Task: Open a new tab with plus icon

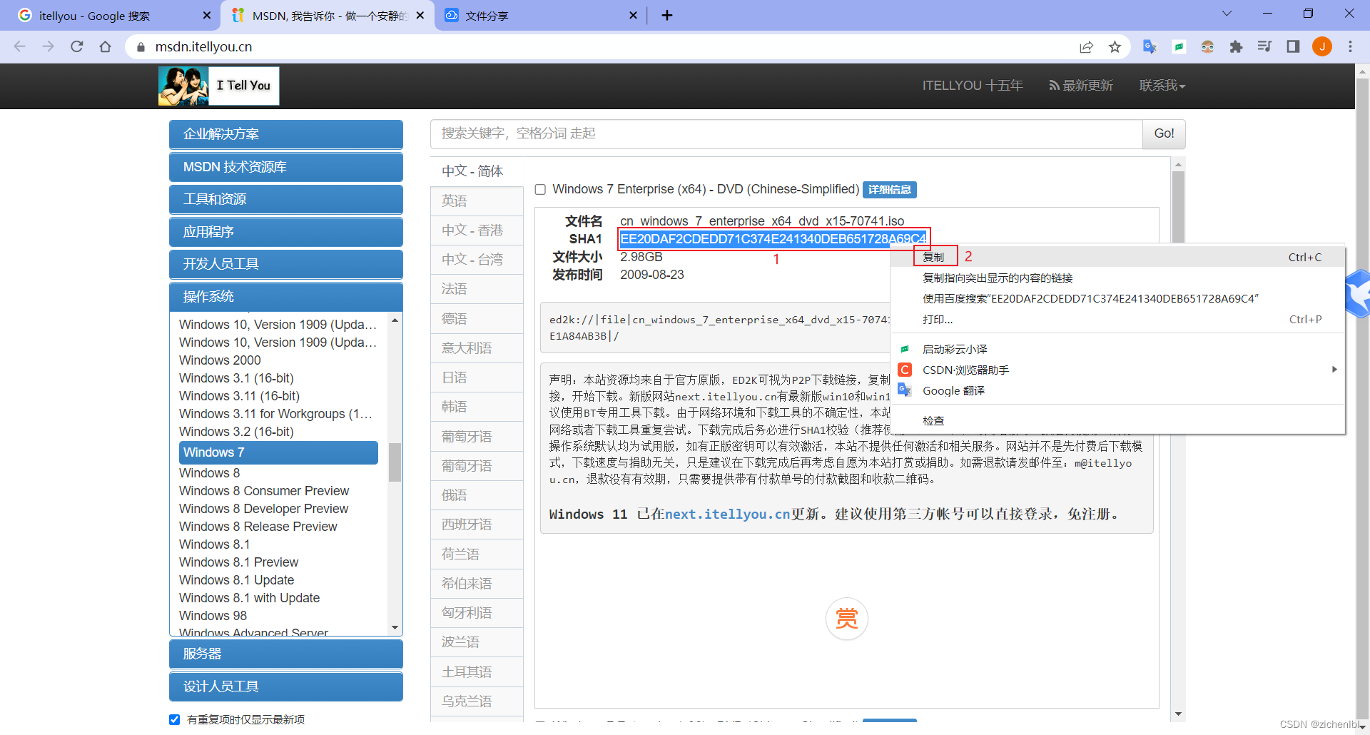Action: (667, 15)
